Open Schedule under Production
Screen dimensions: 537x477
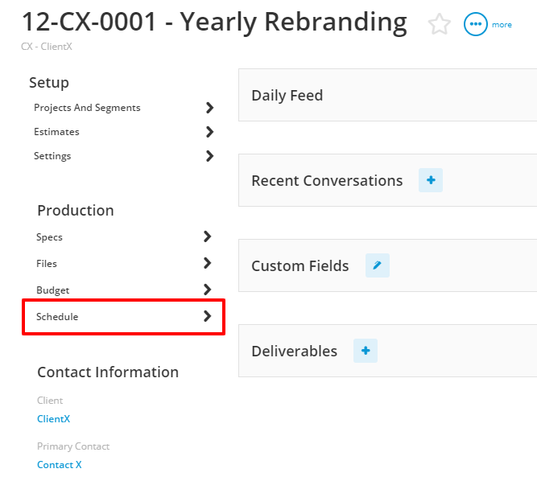pyautogui.click(x=57, y=316)
